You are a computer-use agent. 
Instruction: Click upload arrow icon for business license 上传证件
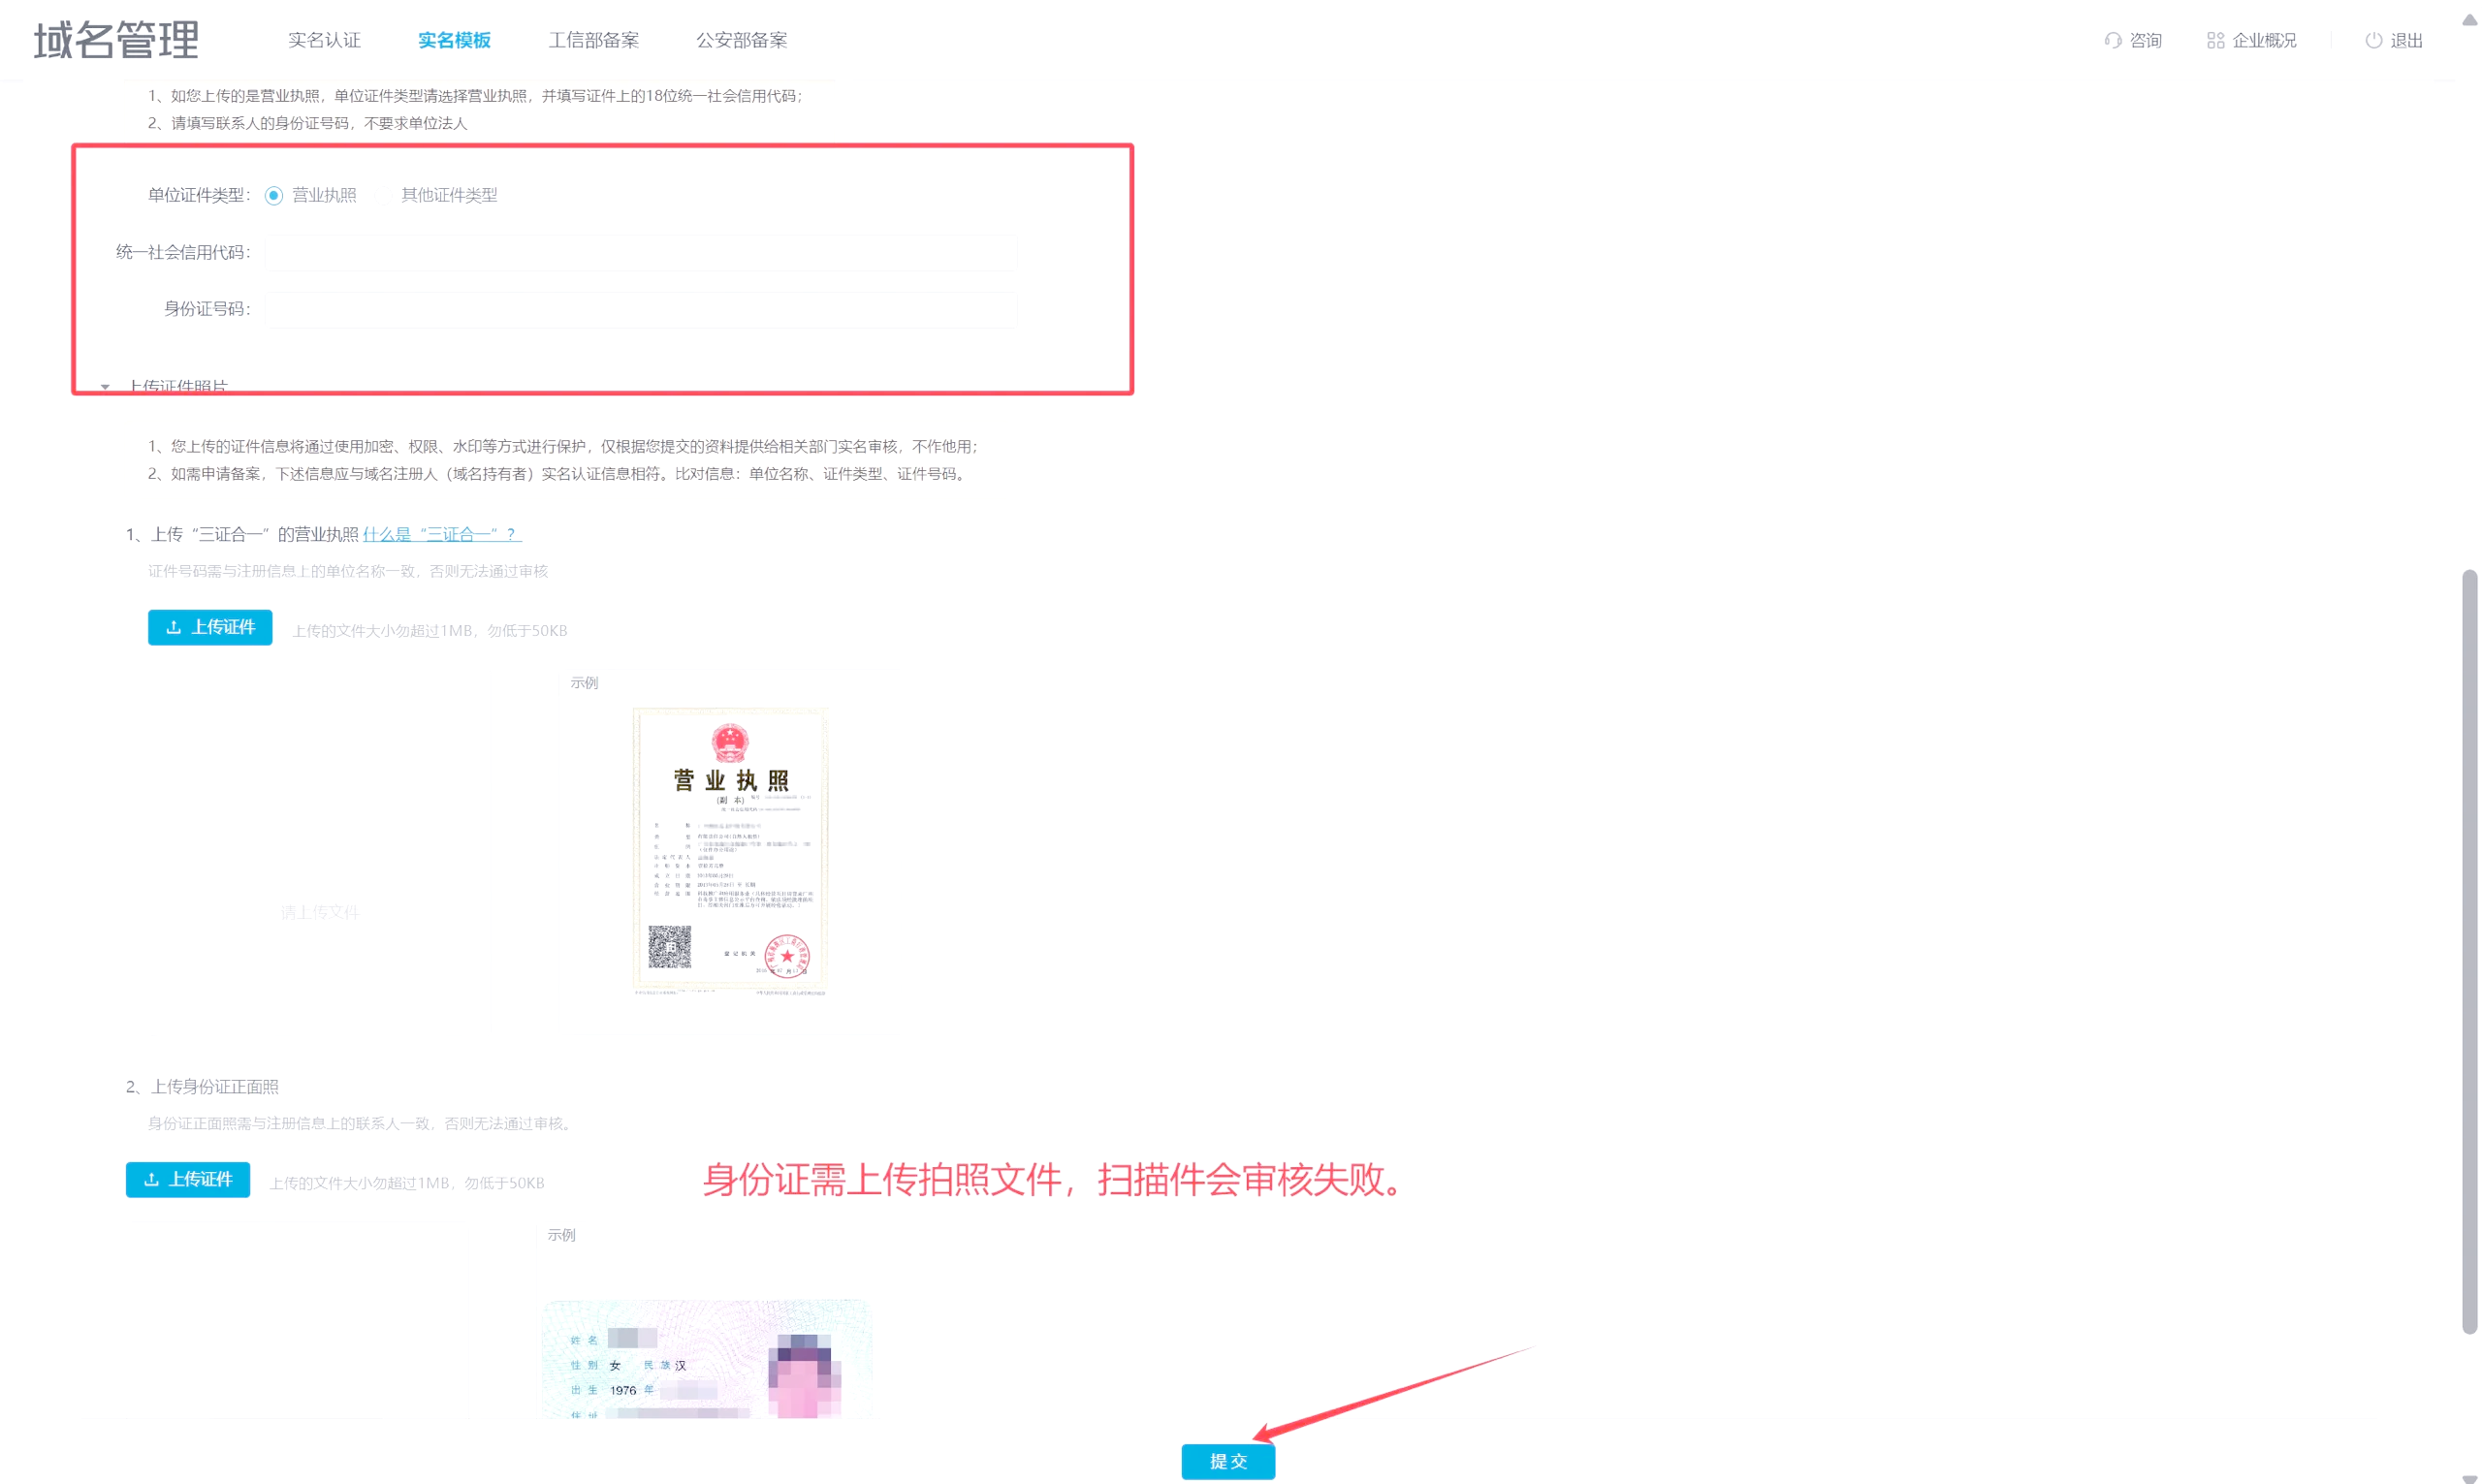(173, 627)
